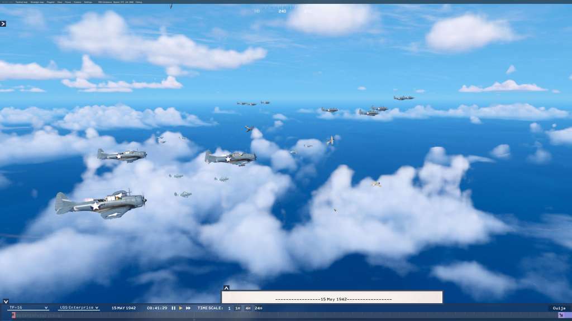This screenshot has height=321, width=572.
Task: Expand the left side panel arrow
Action: (x=3, y=23)
